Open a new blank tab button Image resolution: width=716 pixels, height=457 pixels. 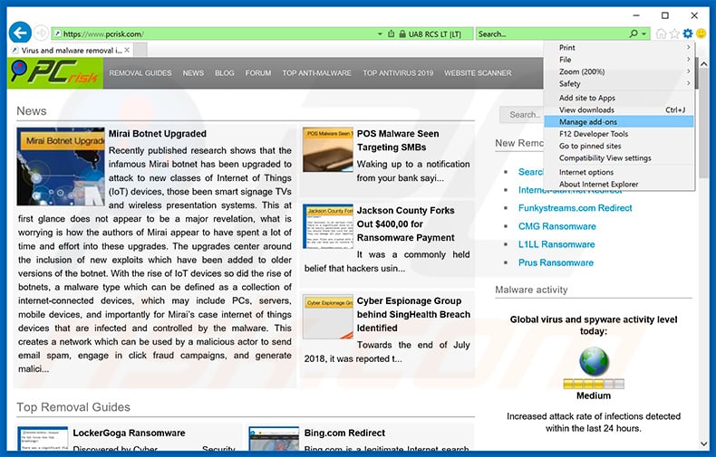click(140, 50)
